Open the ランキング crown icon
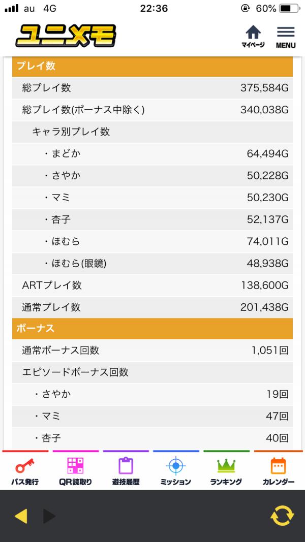This screenshot has height=542, width=305. pyautogui.click(x=226, y=471)
